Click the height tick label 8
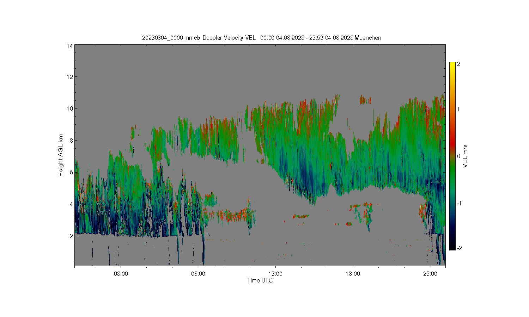529x317 pixels. tap(71, 141)
